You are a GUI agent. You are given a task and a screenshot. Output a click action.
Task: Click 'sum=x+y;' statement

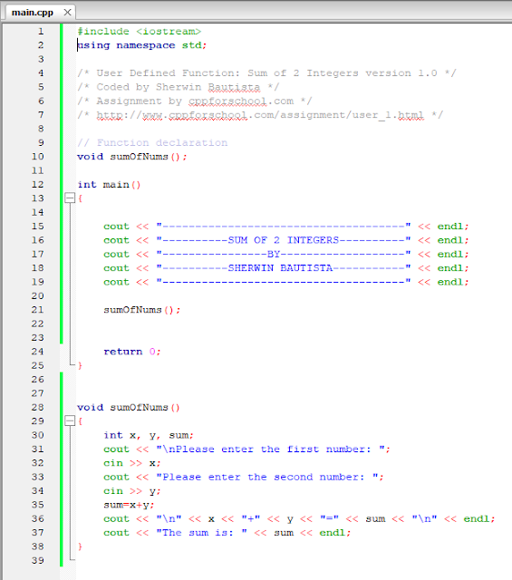tap(129, 505)
